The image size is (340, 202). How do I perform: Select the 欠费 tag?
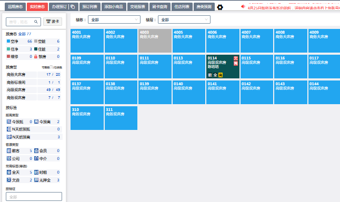[x=19, y=180]
